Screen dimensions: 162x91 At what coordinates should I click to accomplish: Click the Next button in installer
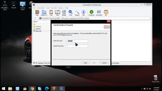click(94, 63)
